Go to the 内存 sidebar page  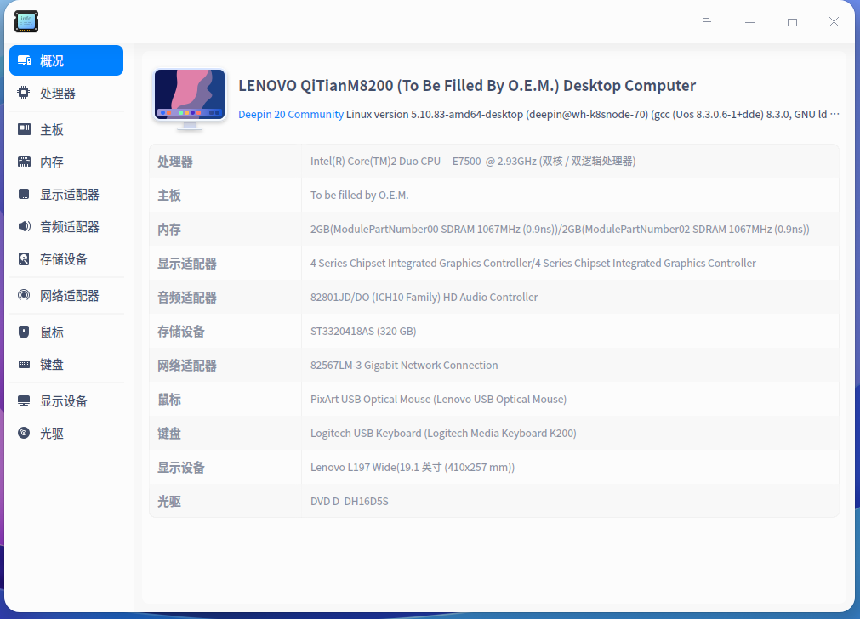(x=66, y=162)
